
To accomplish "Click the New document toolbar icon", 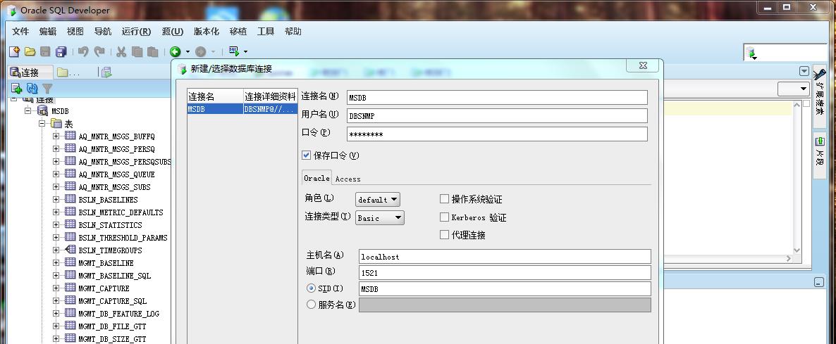I will click(x=14, y=51).
